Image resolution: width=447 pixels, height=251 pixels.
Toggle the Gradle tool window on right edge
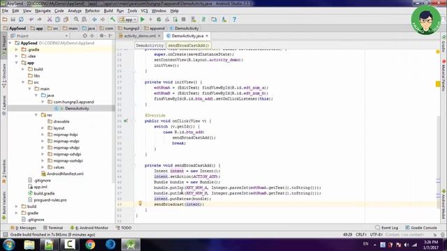coord(444,44)
